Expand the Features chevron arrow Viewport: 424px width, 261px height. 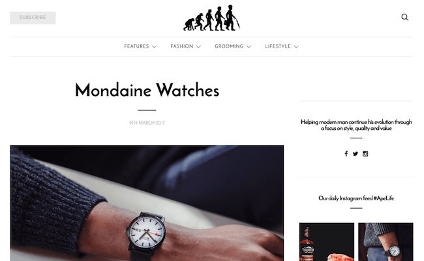click(x=155, y=46)
